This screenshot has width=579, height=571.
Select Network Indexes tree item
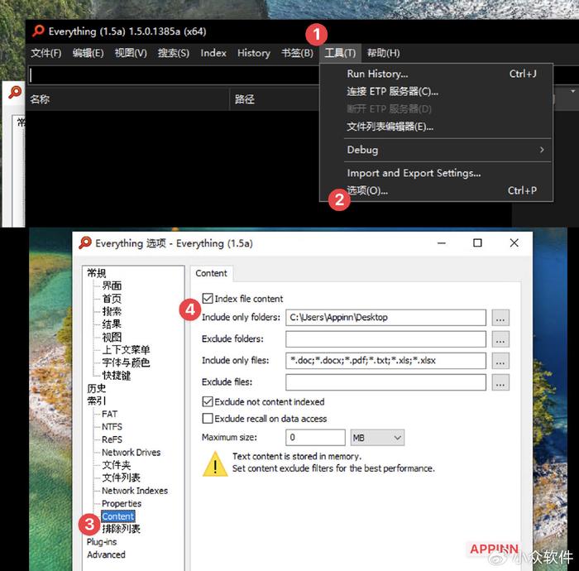pyautogui.click(x=135, y=491)
